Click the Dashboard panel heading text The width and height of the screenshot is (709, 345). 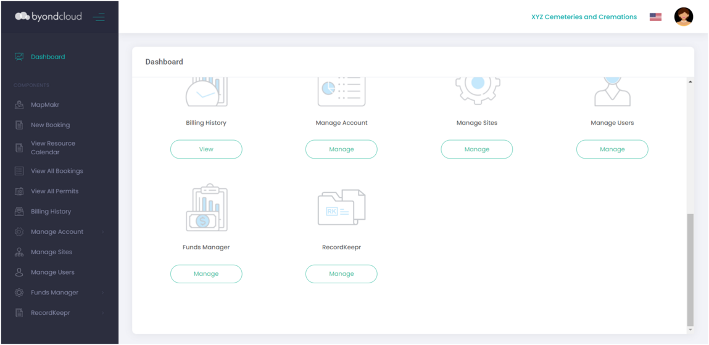click(x=164, y=62)
